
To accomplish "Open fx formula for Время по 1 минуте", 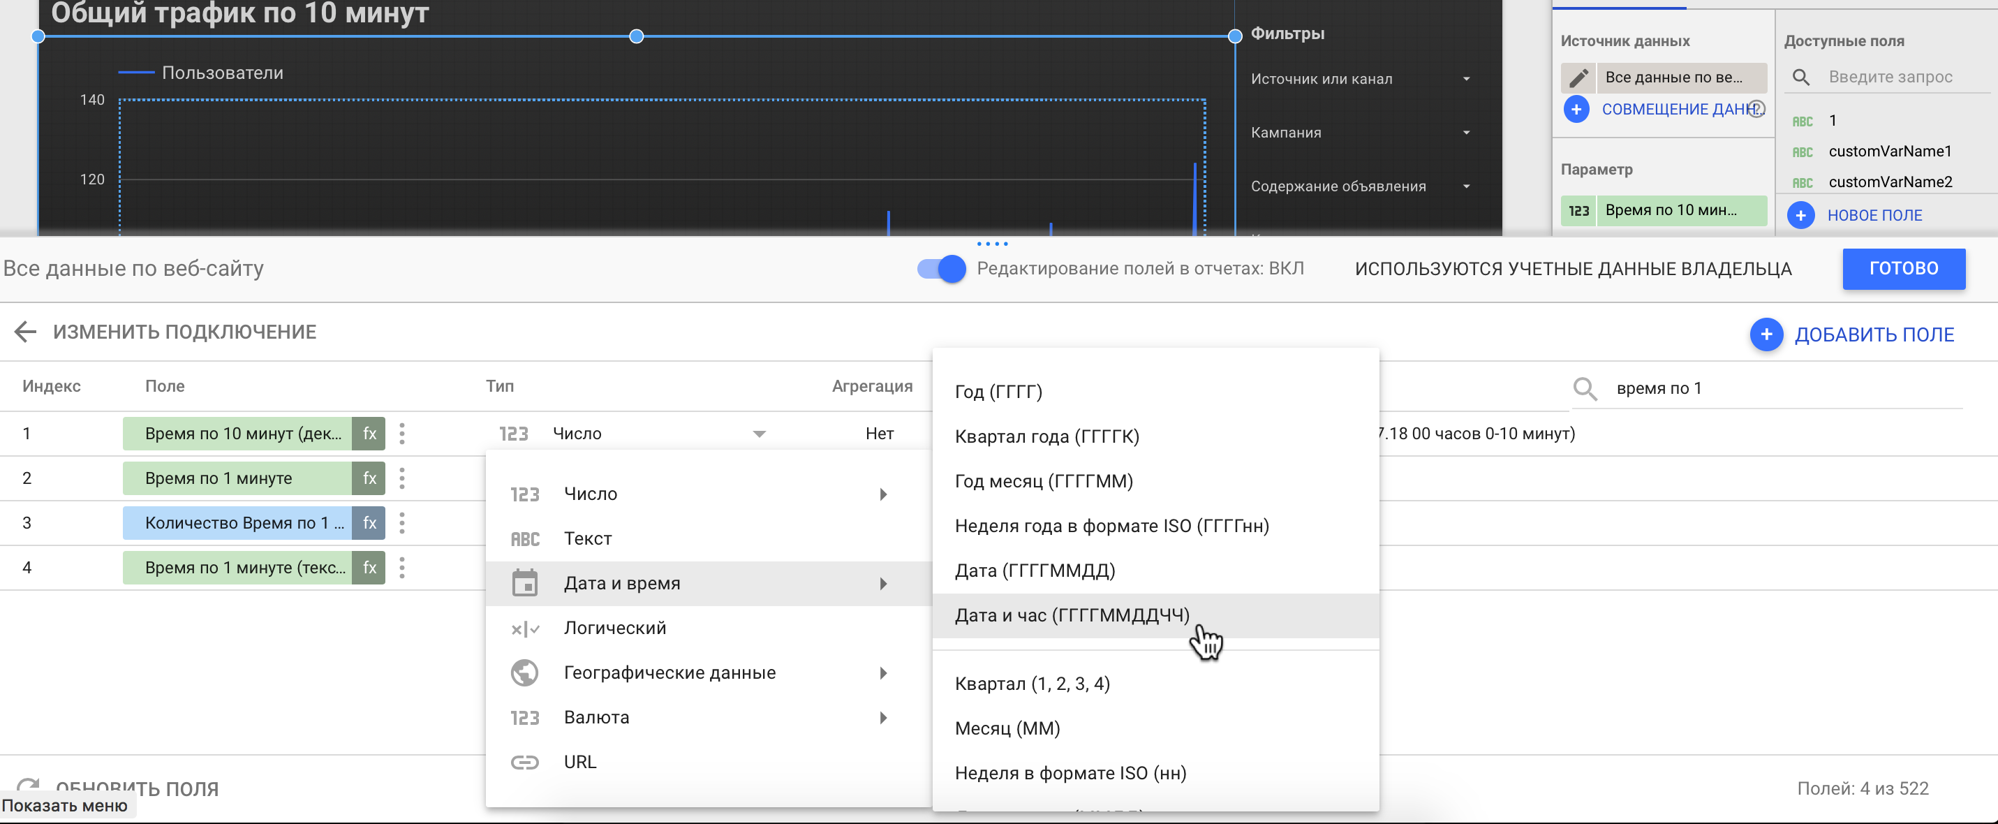I will point(369,478).
